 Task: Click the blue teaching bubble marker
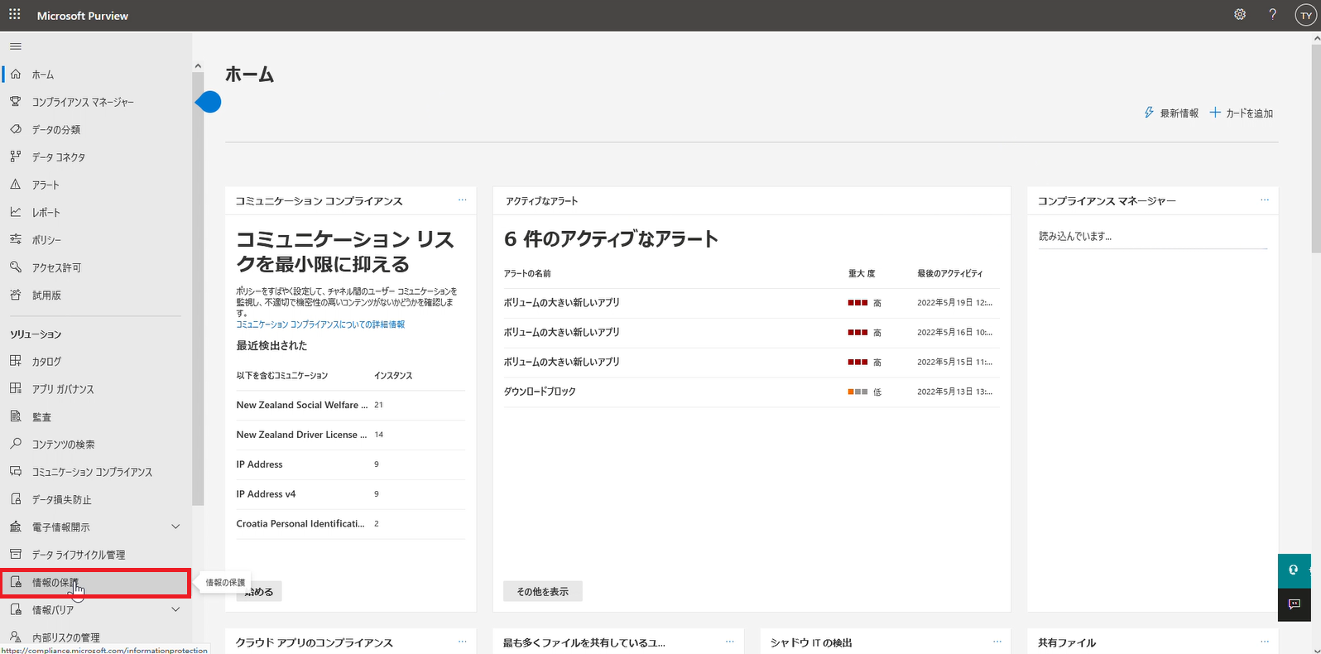(x=209, y=102)
